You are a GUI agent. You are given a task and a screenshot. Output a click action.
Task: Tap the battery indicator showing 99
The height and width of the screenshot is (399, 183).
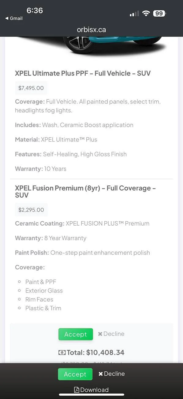coord(159,14)
